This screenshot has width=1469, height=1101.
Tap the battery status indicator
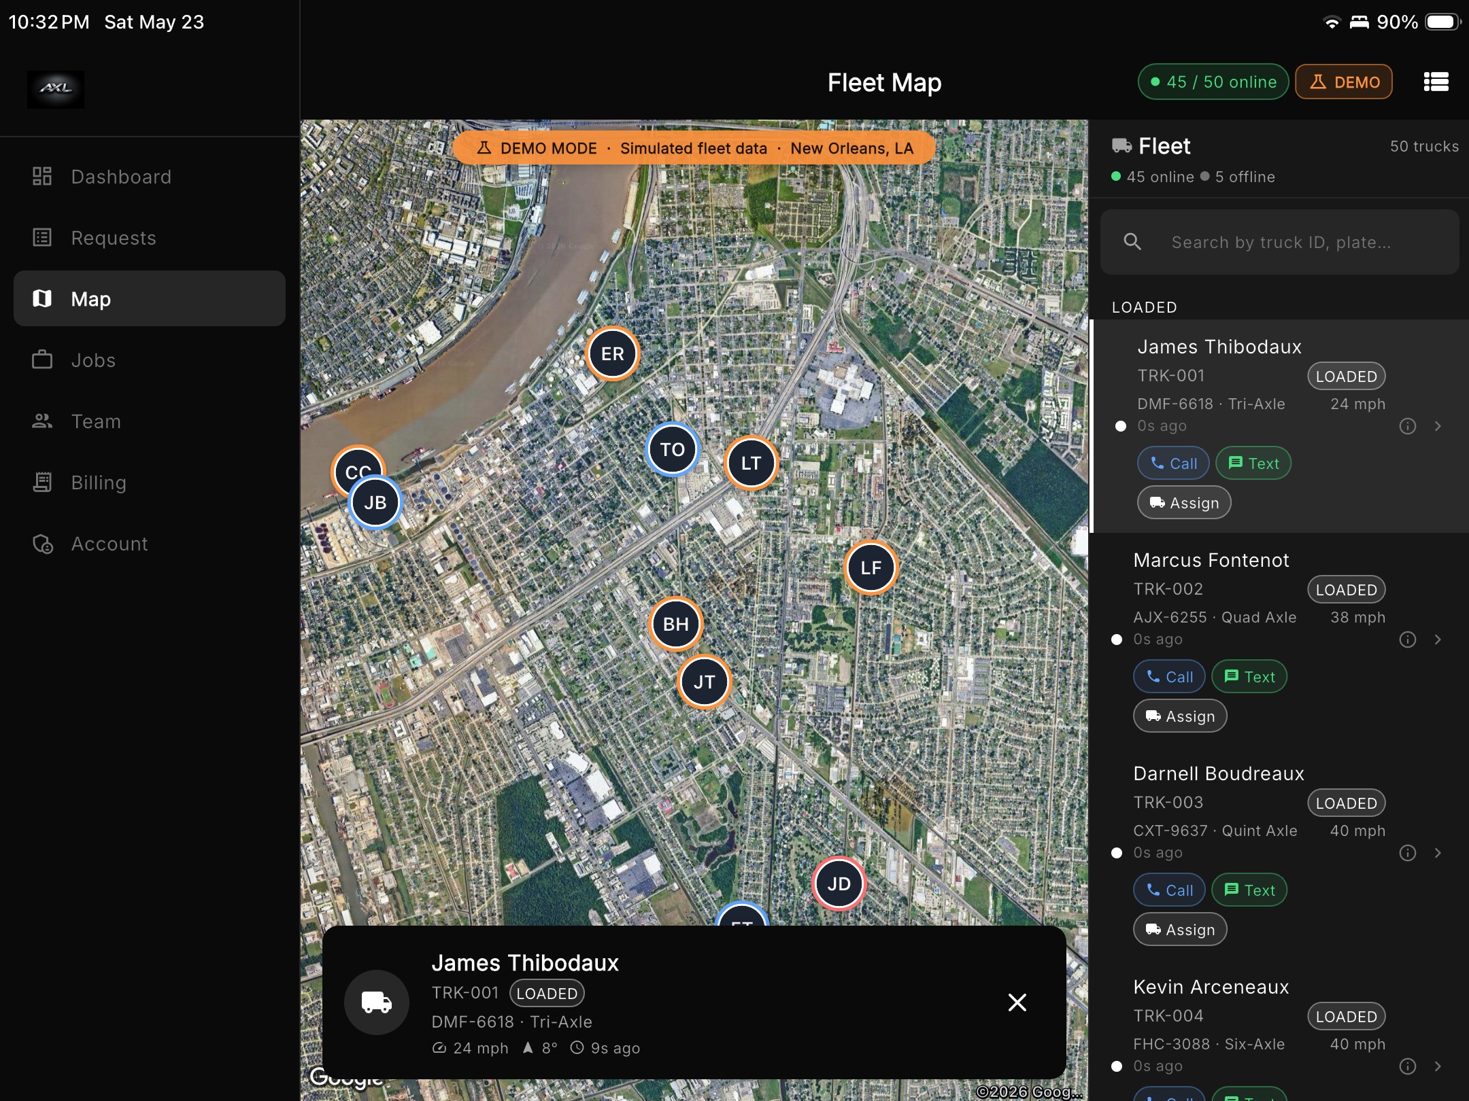1443,22
